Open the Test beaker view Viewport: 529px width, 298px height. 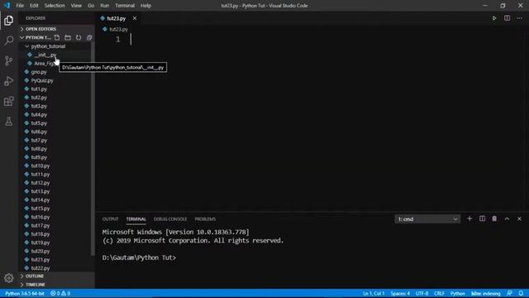pos(9,122)
